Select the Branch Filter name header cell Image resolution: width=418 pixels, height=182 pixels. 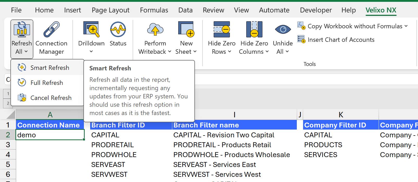[235, 125]
